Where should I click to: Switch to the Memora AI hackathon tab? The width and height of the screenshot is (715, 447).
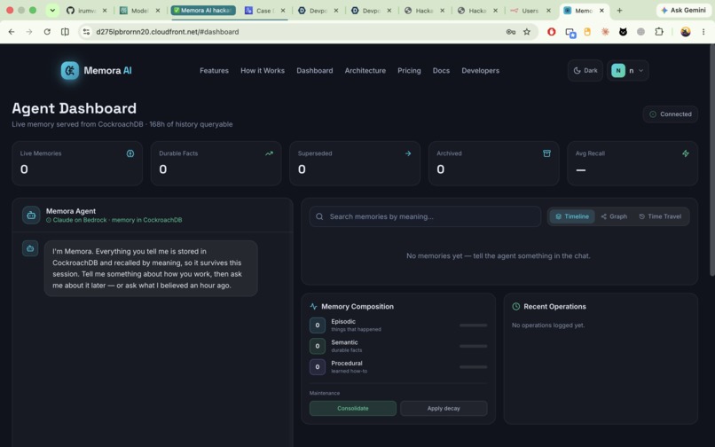tap(203, 10)
